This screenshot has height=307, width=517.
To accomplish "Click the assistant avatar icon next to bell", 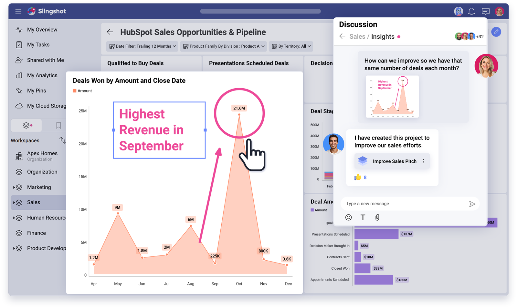I will [x=458, y=12].
